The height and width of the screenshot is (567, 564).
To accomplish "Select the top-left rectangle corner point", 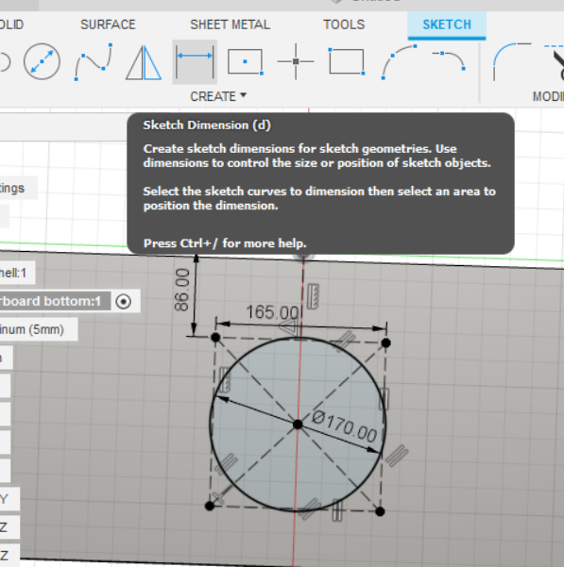I will pyautogui.click(x=215, y=338).
